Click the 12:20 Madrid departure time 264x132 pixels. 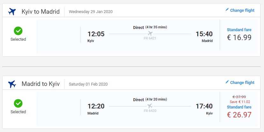[96, 106]
